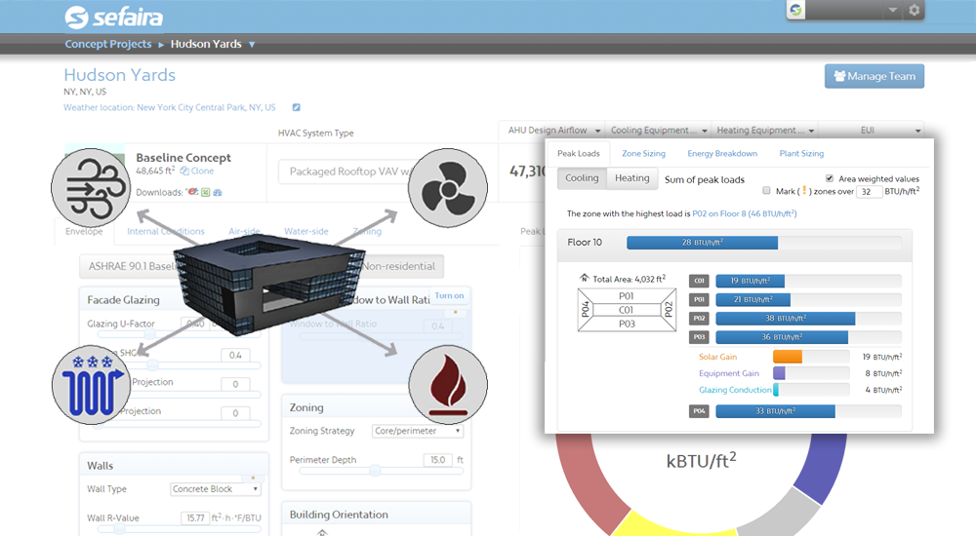Open the account dropdown arrow top right
Viewport: 976px width, 536px height.
[x=893, y=10]
